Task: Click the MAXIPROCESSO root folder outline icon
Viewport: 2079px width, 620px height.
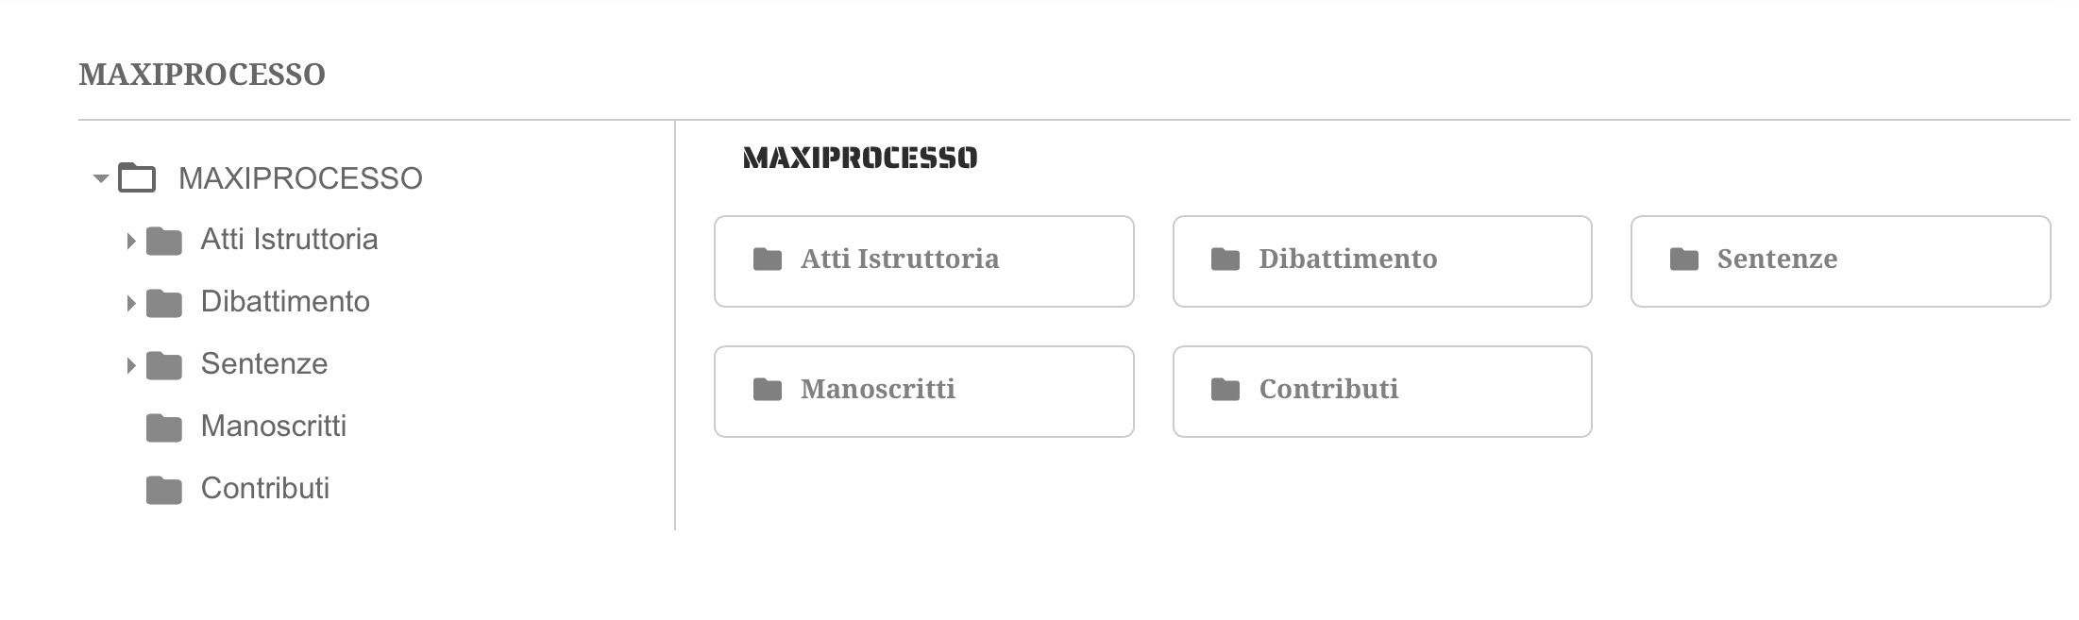Action: (137, 177)
